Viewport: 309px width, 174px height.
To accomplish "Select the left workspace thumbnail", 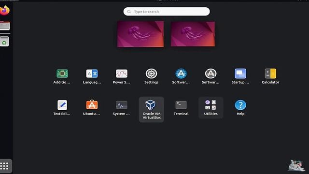I will pos(140,34).
